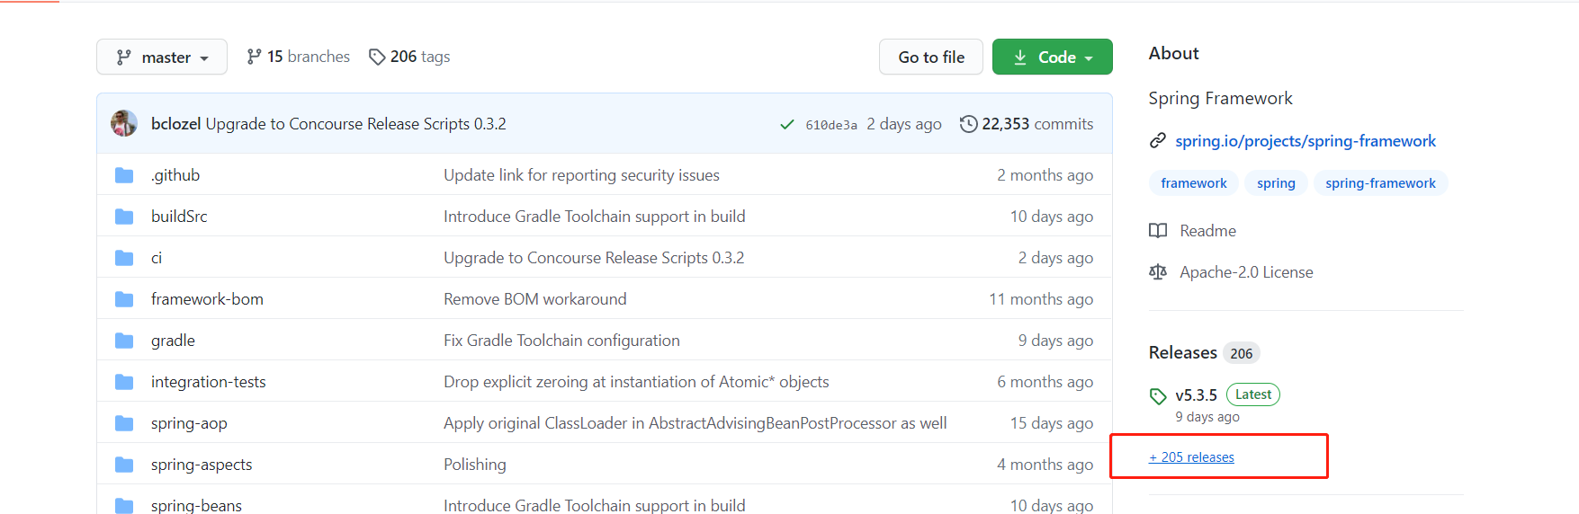
Task: Open the spring-aop folder
Action: tap(189, 423)
